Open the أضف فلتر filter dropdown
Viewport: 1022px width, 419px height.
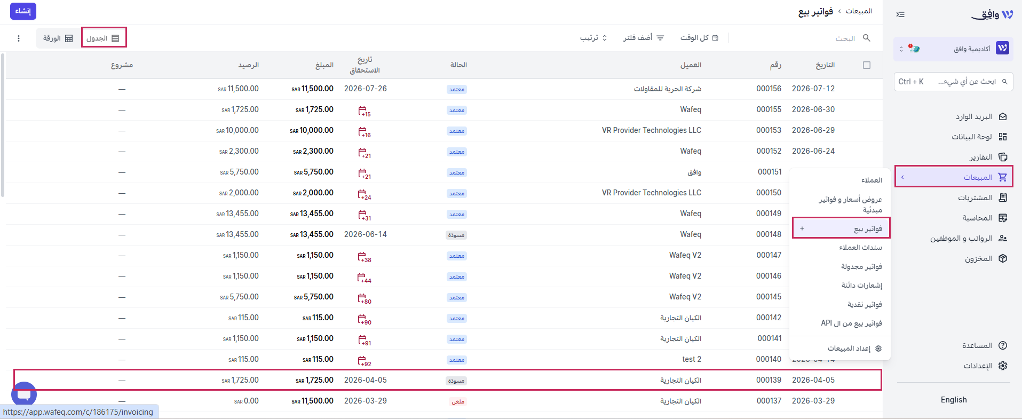pos(644,38)
